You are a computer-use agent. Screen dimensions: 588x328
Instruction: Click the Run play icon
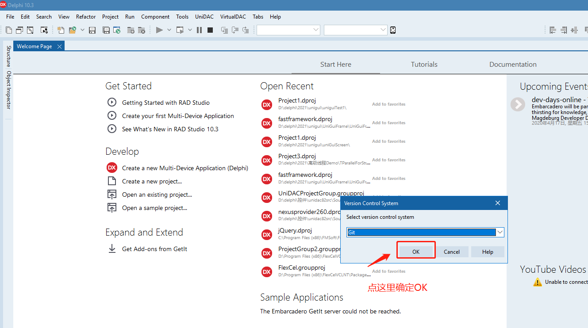tap(159, 30)
